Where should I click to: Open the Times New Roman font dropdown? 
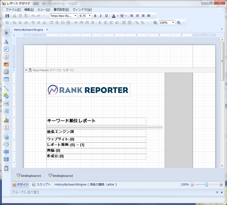(x=76, y=16)
